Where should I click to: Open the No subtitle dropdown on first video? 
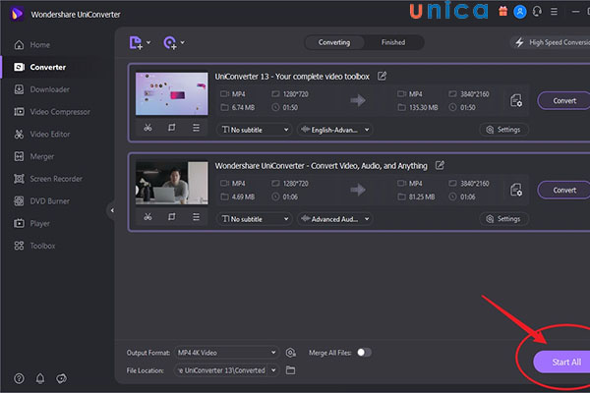pyautogui.click(x=255, y=129)
